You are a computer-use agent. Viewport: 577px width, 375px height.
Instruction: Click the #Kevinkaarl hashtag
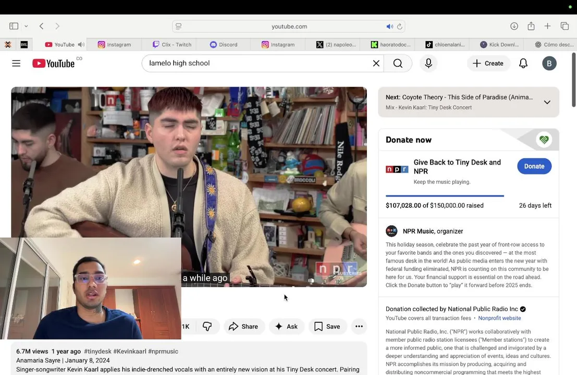click(130, 351)
